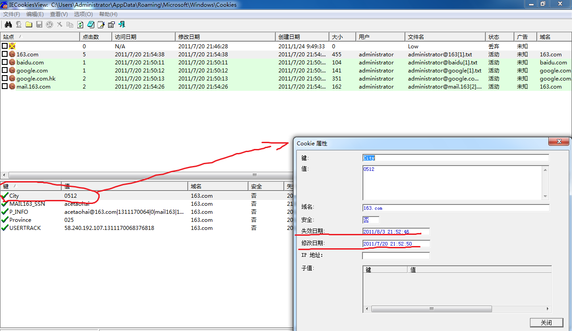
Task: Open the 选项(O) menu
Action: point(84,14)
